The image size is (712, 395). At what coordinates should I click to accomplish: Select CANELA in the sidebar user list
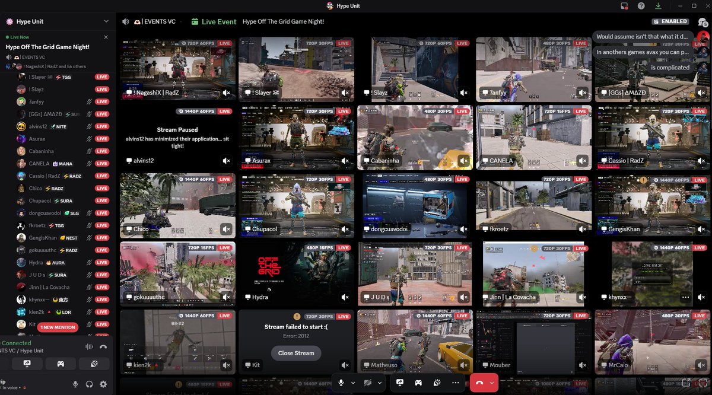[62, 164]
